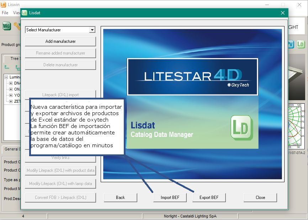This screenshot has height=220, width=308.
Task: Expand the ZET tree node
Action: (x=11, y=101)
